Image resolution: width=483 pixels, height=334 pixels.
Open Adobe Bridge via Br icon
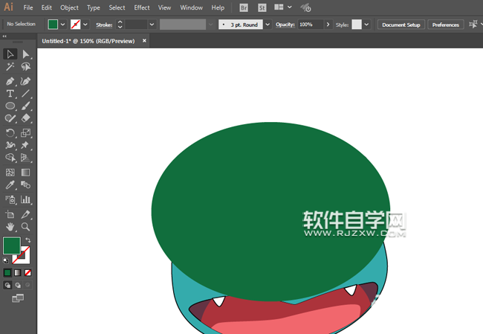coord(244,7)
